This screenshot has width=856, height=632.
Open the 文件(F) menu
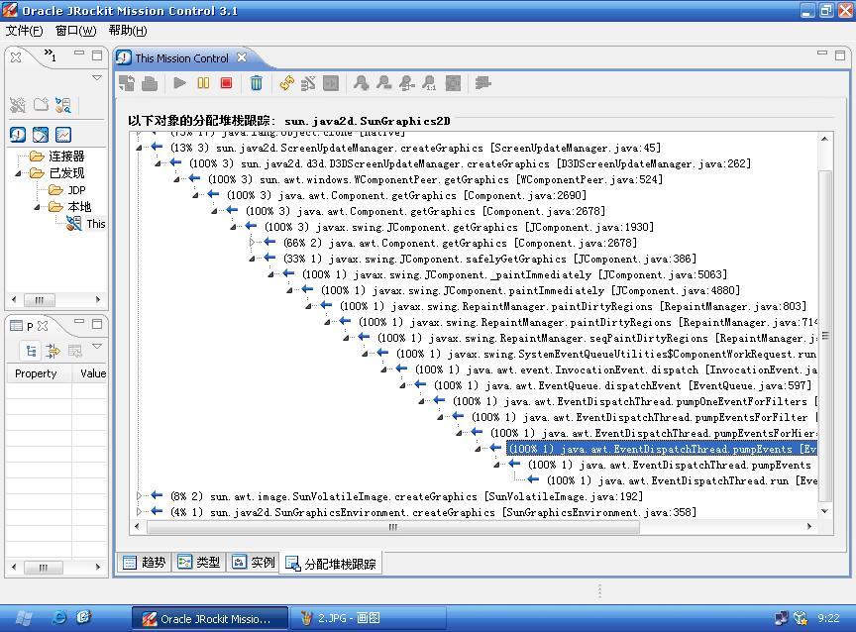pyautogui.click(x=24, y=31)
